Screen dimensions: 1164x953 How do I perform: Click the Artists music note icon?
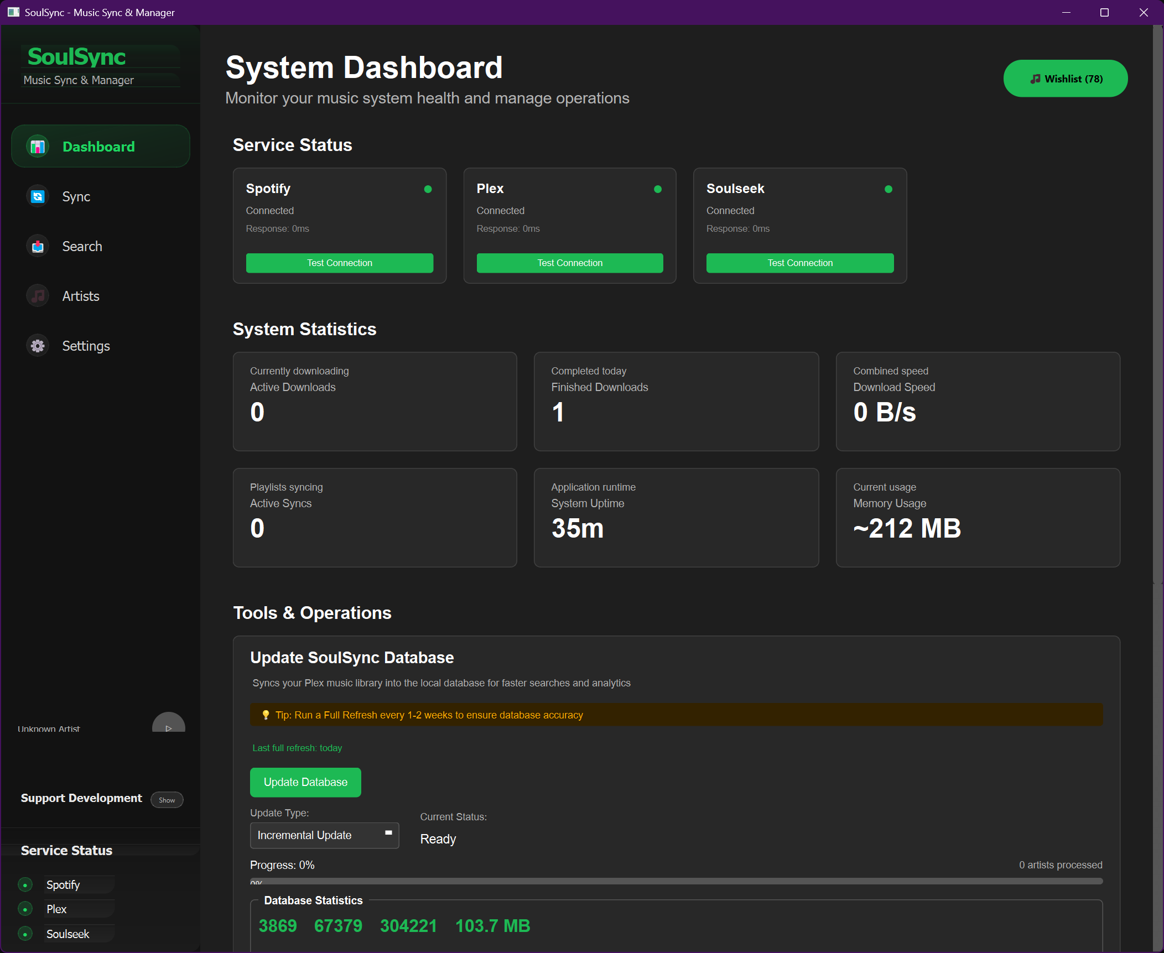pos(38,296)
